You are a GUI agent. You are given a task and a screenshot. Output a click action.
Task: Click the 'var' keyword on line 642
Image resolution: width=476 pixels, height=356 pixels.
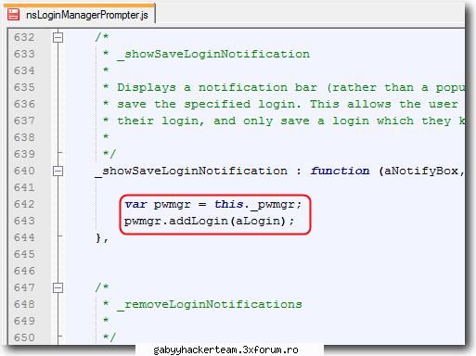coord(135,204)
